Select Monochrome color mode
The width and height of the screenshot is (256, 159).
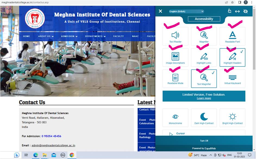point(175,118)
